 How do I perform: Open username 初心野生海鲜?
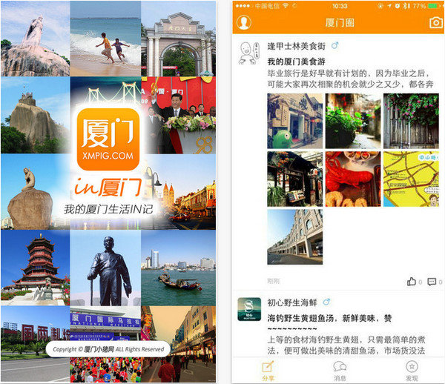pyautogui.click(x=292, y=302)
